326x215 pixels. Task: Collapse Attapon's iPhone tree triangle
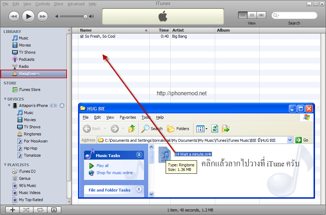coord(9,105)
